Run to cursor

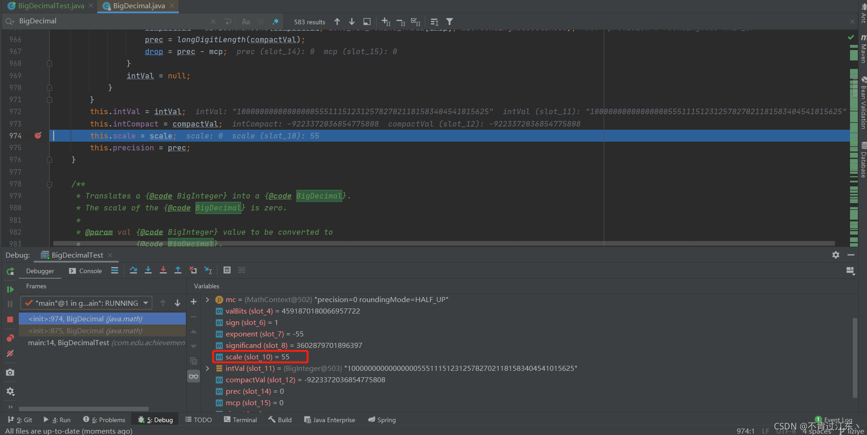pos(208,270)
